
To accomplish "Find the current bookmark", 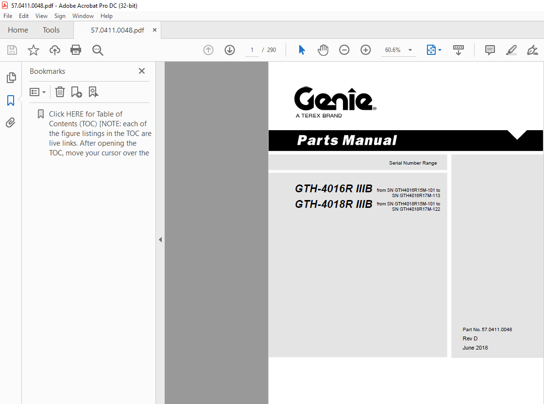I will (93, 92).
